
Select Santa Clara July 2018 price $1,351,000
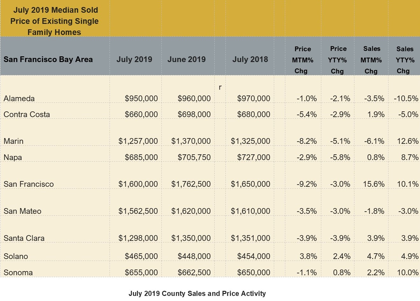coord(251,238)
